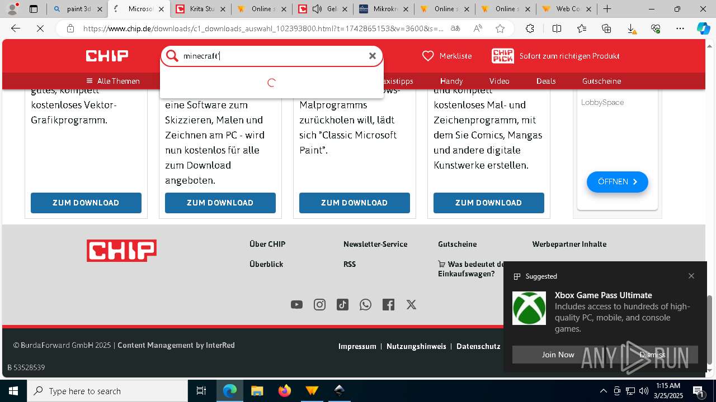The width and height of the screenshot is (716, 402).
Task: View site information lock icon
Action: (70, 28)
